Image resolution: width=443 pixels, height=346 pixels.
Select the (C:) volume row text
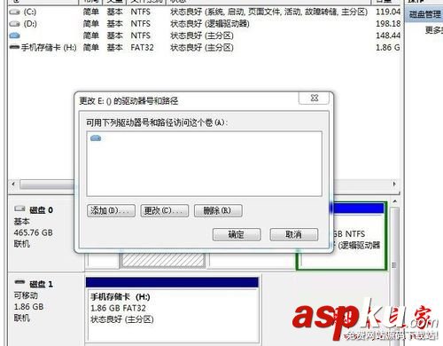[x=30, y=12]
